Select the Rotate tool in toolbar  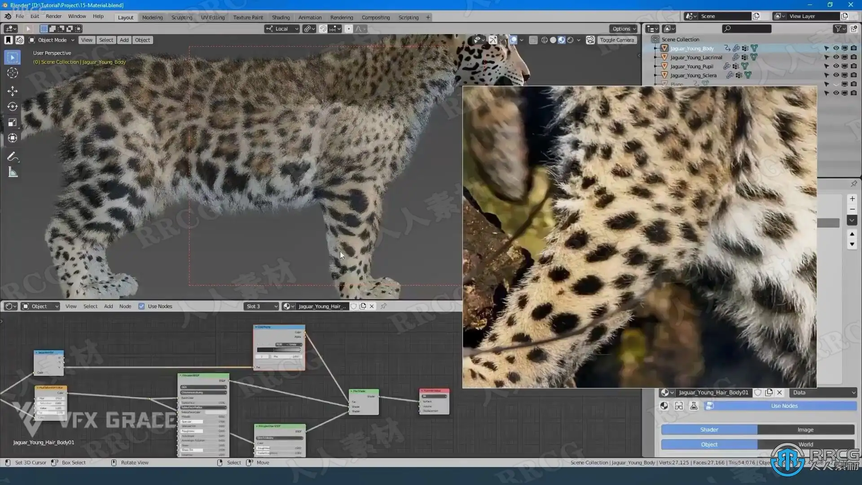(x=13, y=107)
